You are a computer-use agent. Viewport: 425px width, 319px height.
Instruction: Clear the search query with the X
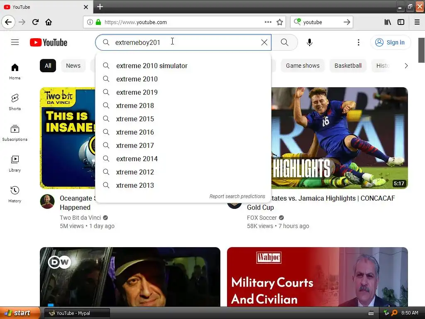pyautogui.click(x=264, y=42)
